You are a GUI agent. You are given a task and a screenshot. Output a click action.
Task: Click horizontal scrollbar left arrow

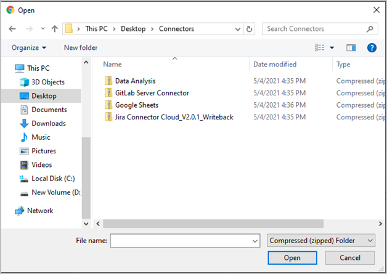tap(98, 224)
